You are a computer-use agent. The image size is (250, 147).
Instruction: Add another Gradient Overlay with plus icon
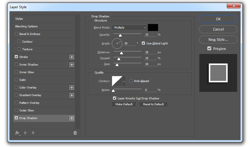click(72, 95)
